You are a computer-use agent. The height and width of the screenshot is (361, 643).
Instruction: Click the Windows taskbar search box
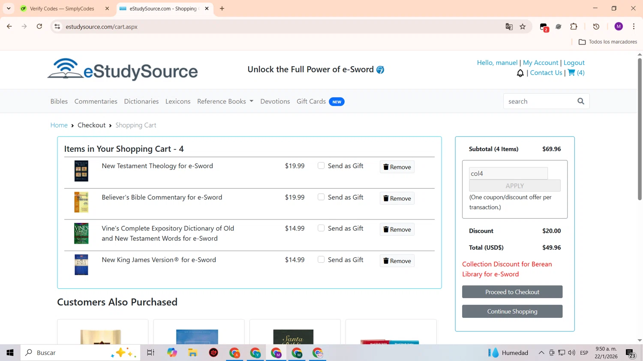(80, 353)
